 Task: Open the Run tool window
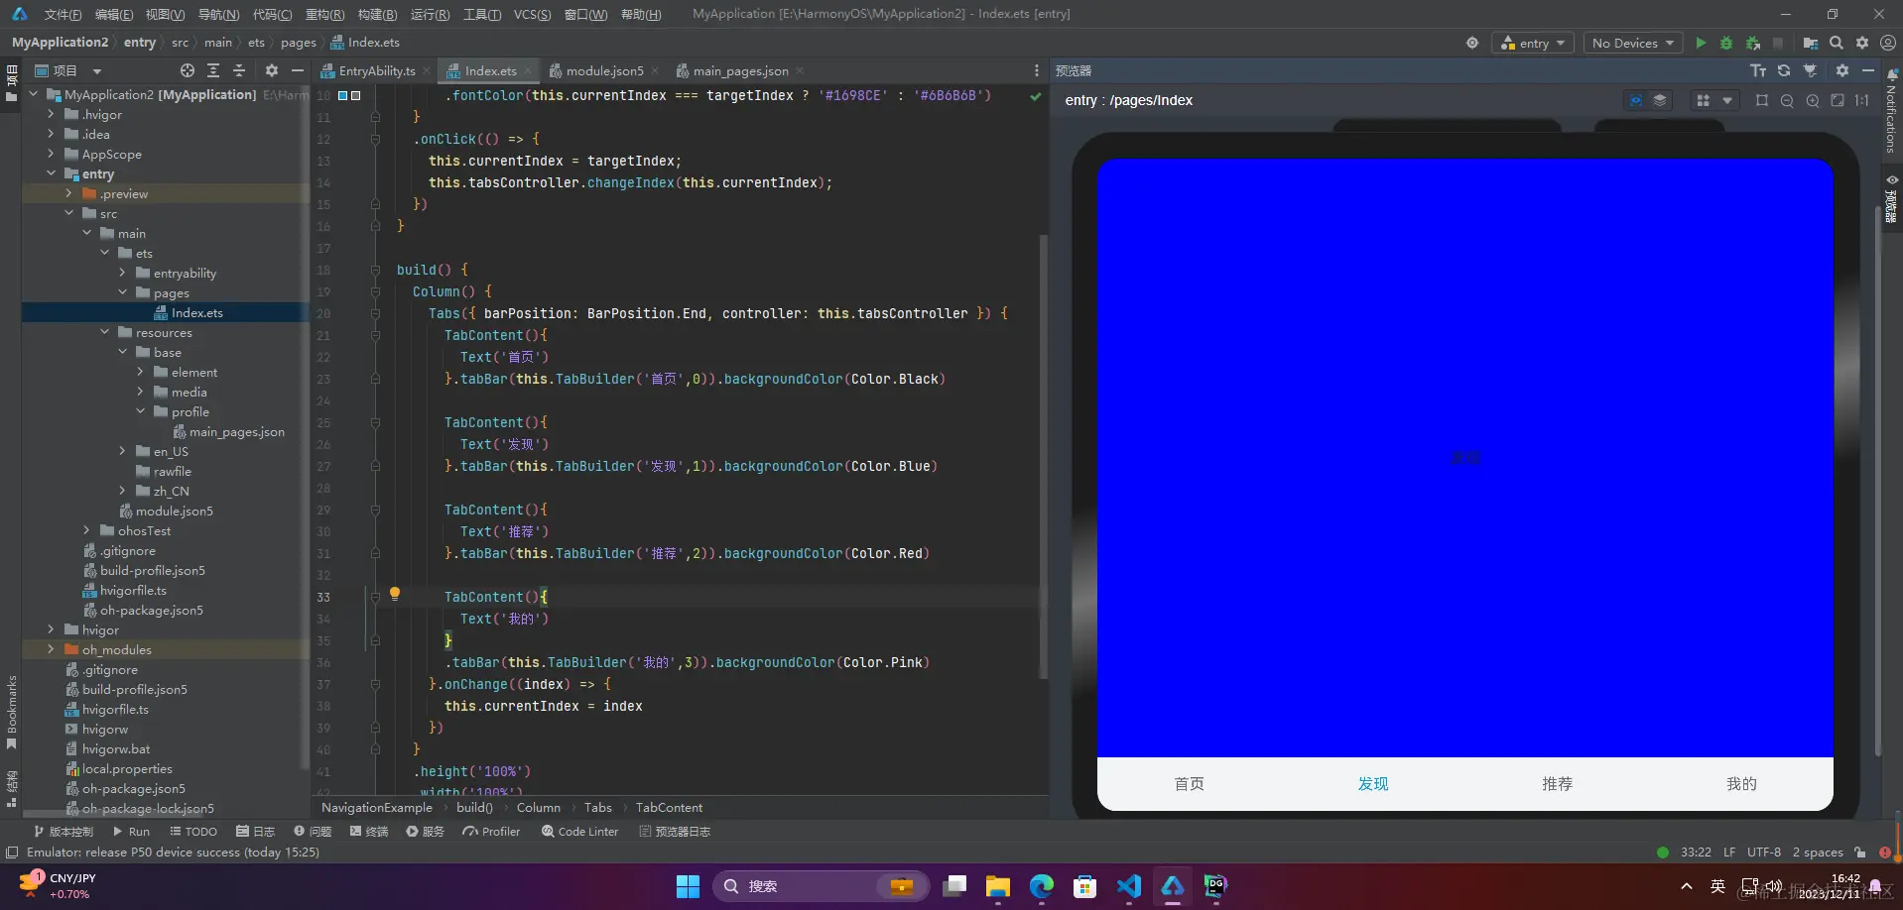131,832
